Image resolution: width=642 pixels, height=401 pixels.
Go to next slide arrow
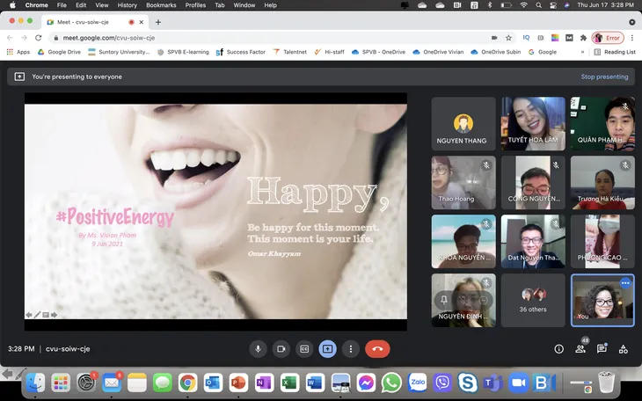(54, 315)
